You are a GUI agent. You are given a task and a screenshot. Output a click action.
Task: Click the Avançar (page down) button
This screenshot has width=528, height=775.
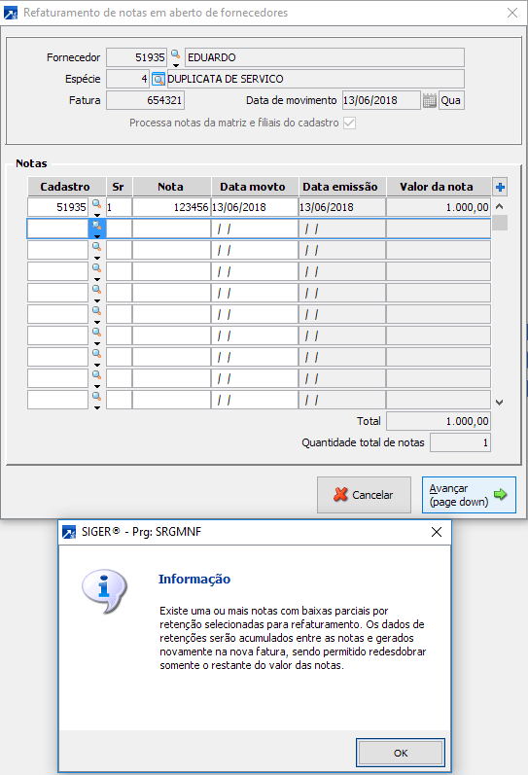click(469, 495)
